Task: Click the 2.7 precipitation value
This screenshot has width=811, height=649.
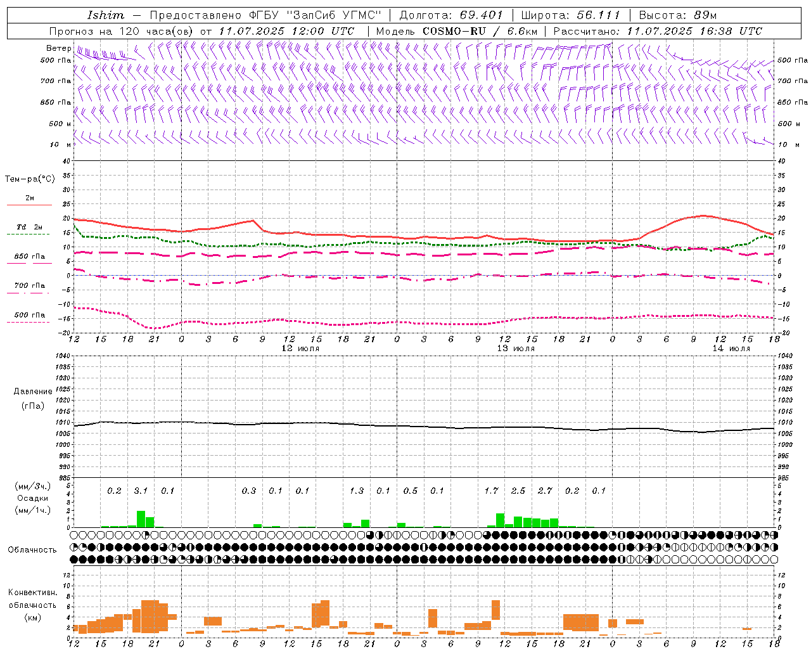Action: pos(545,491)
